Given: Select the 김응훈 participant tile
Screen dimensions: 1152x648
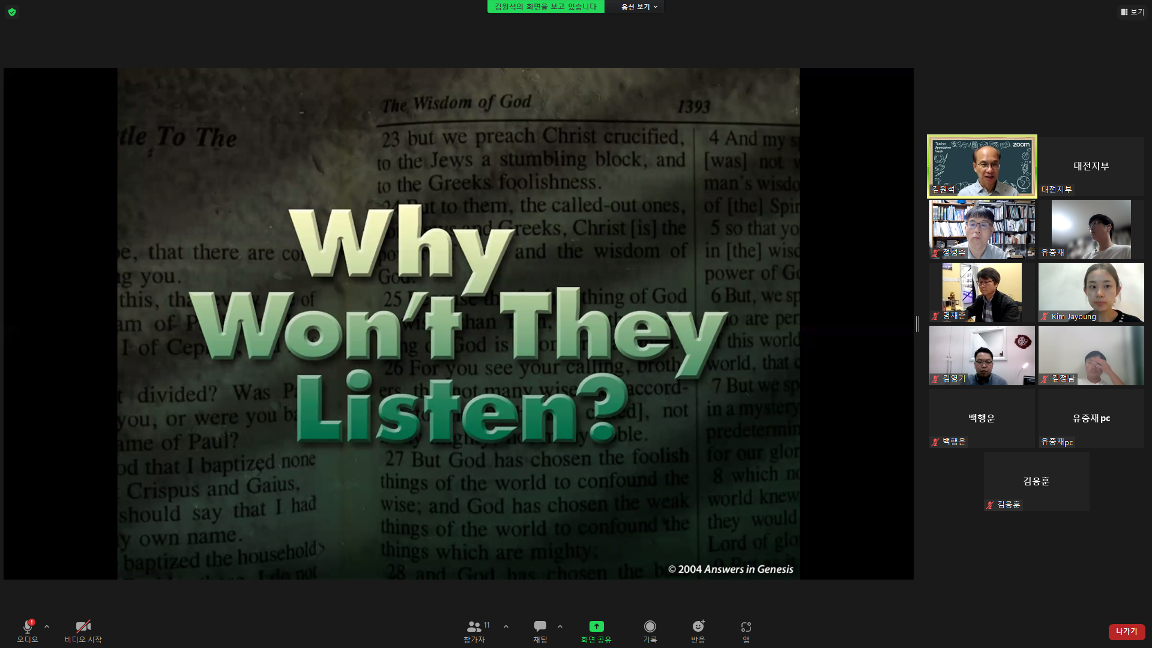Looking at the screenshot, I should point(1037,481).
